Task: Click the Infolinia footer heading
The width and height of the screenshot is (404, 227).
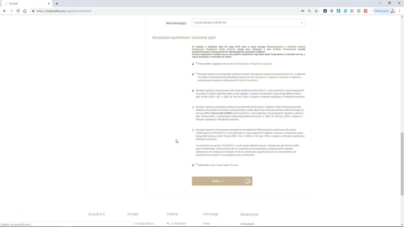Action: coord(172,214)
